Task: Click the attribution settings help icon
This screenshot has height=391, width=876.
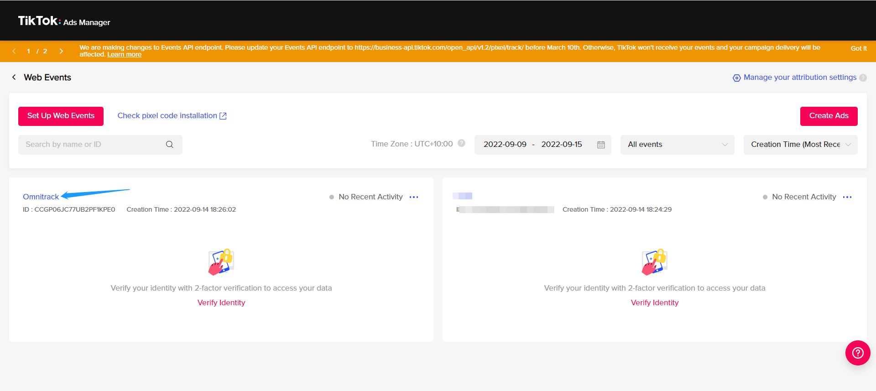Action: pyautogui.click(x=863, y=78)
